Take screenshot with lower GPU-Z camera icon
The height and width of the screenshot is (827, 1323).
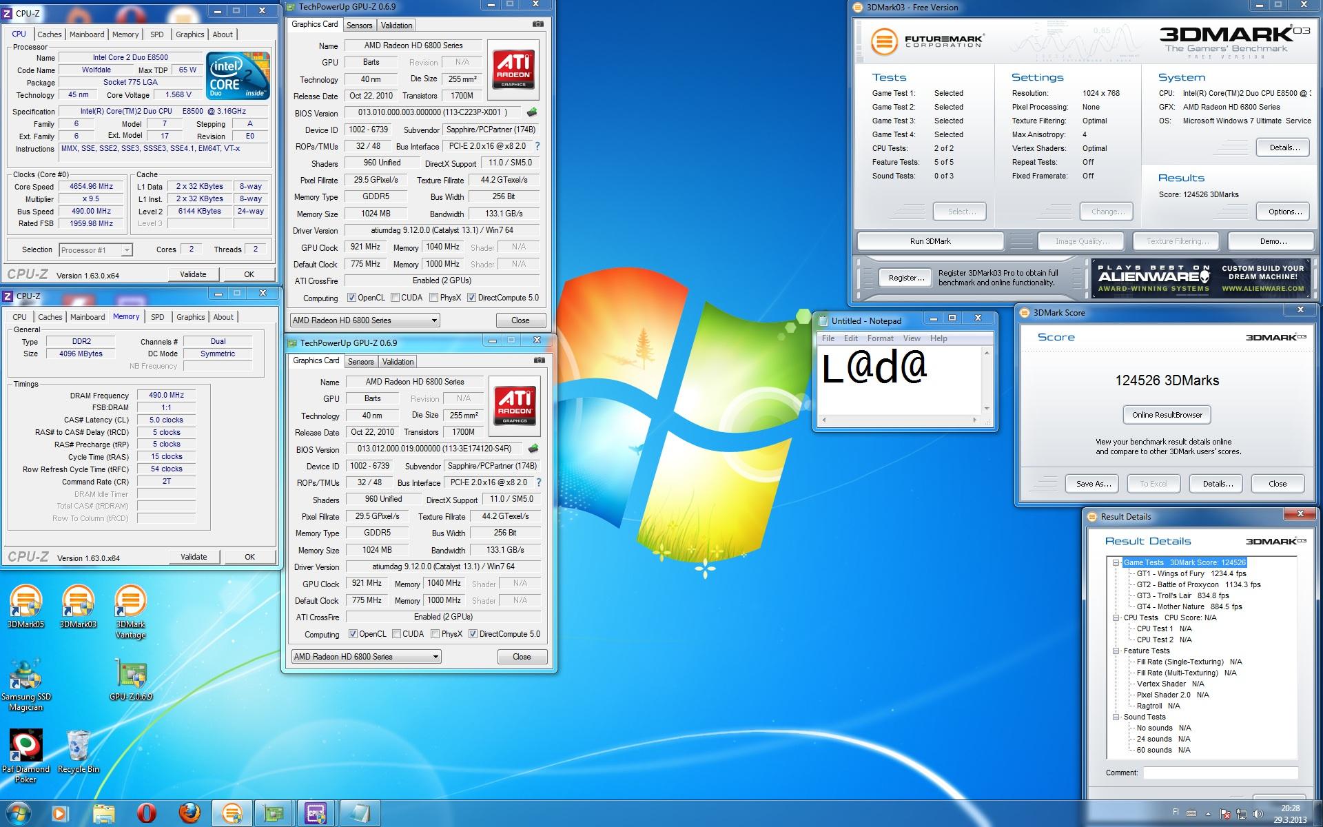540,360
